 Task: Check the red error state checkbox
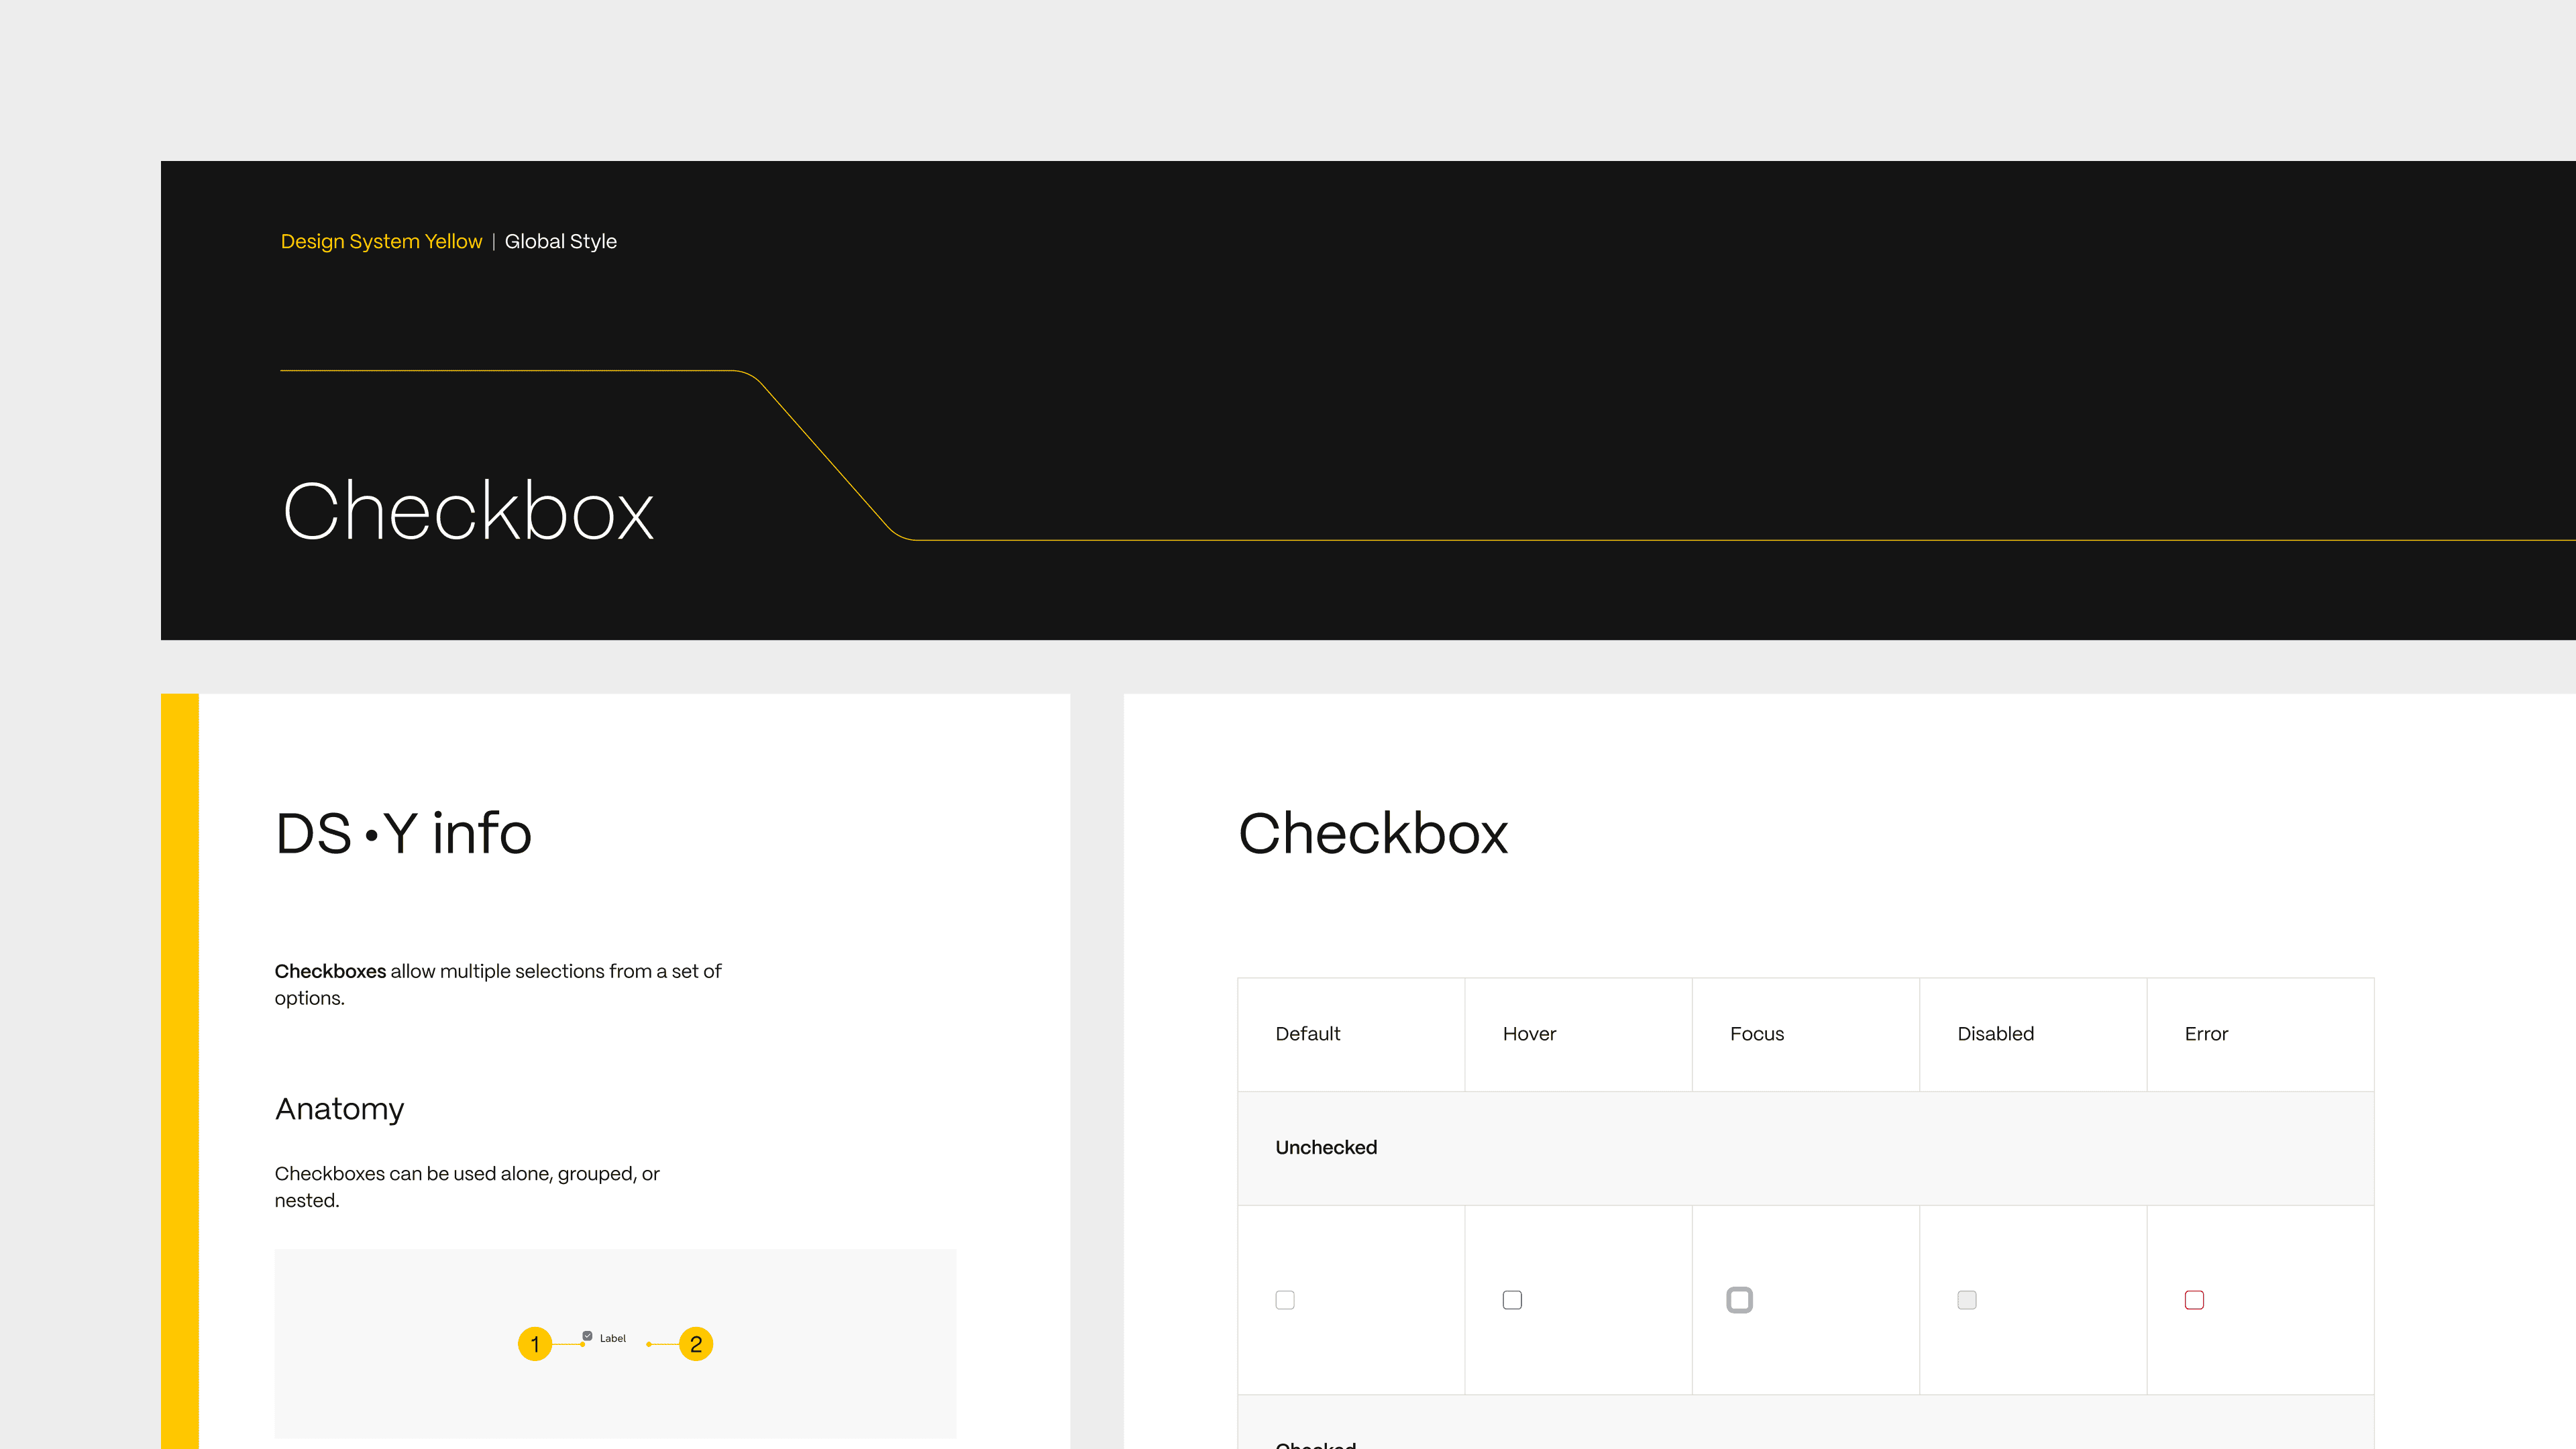point(2194,1300)
